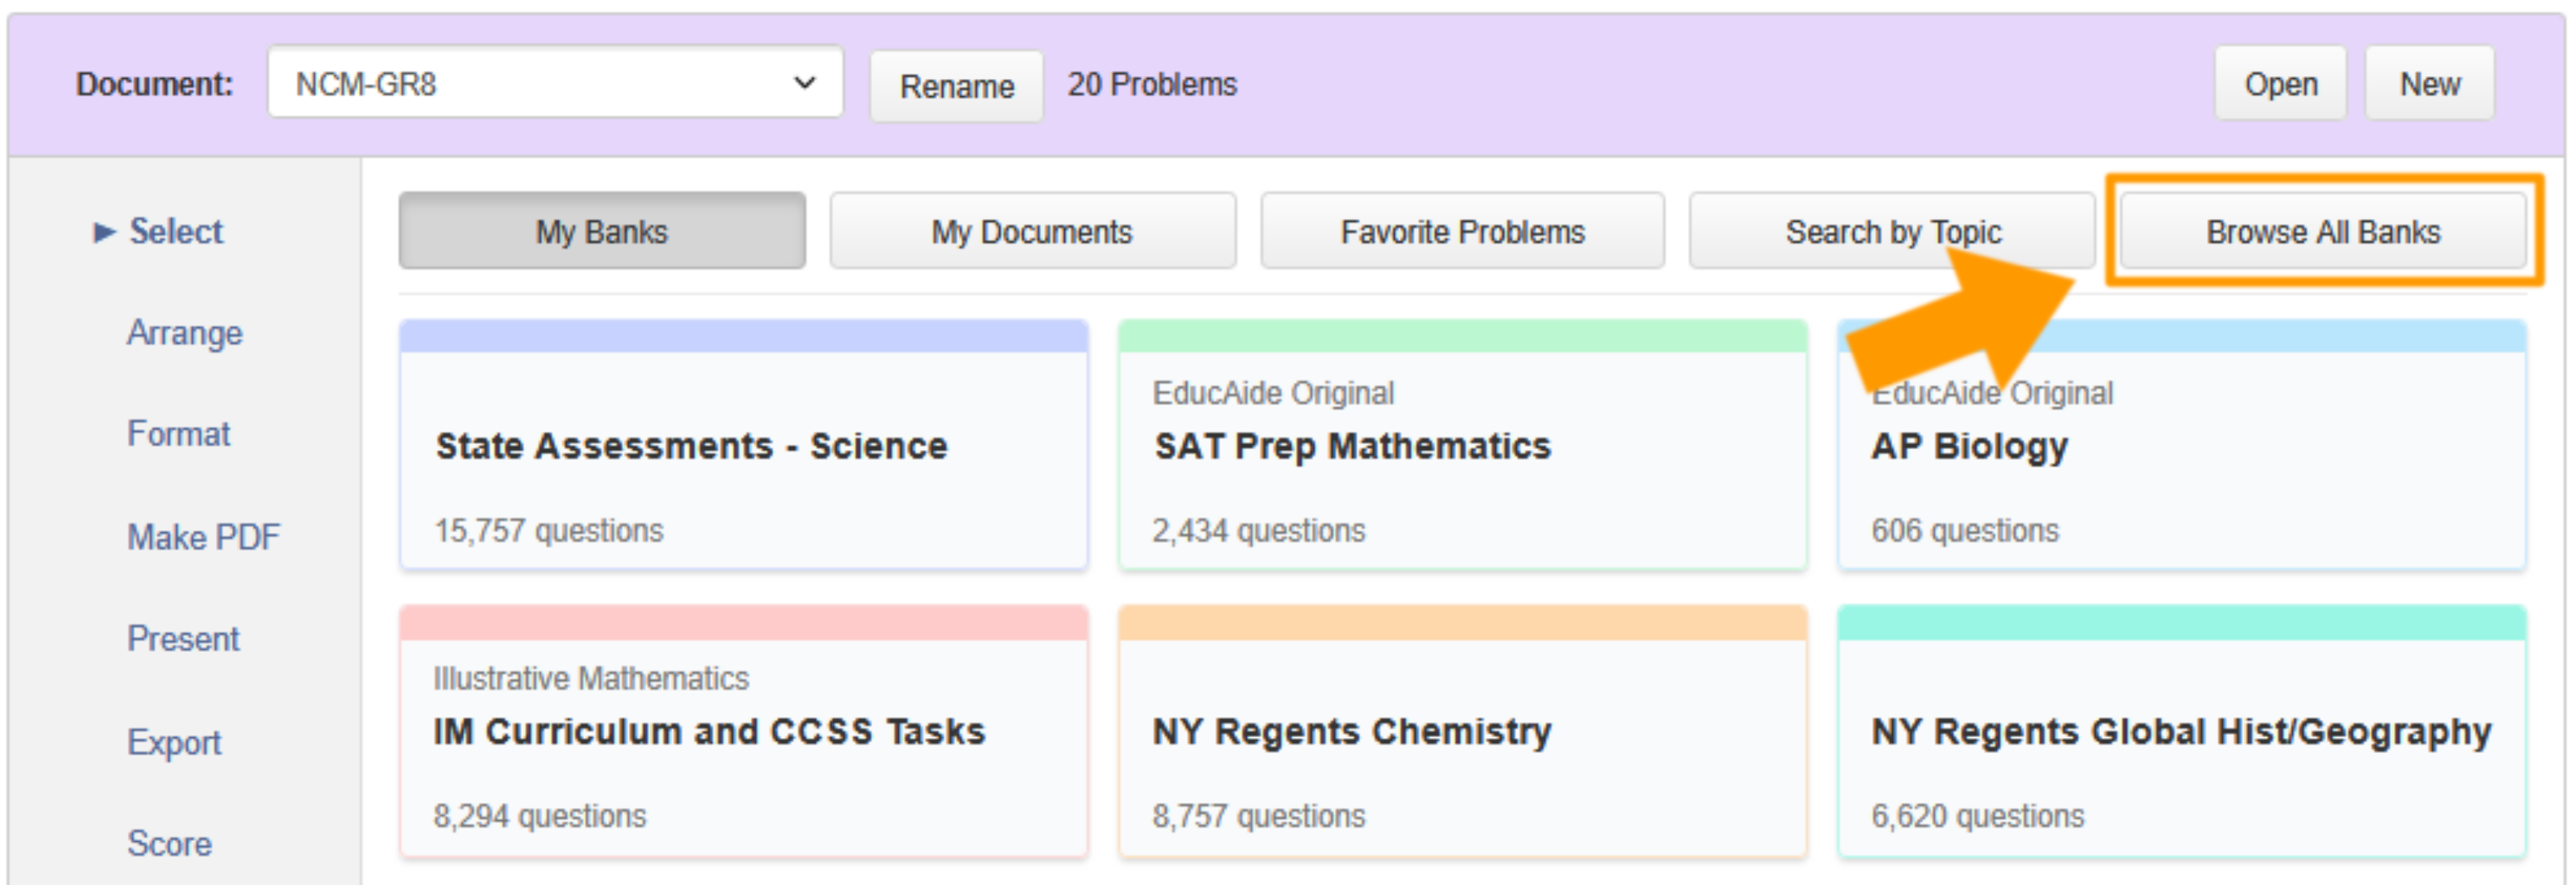The width and height of the screenshot is (2576, 885).
Task: Click the Open document button
Action: [x=2279, y=85]
